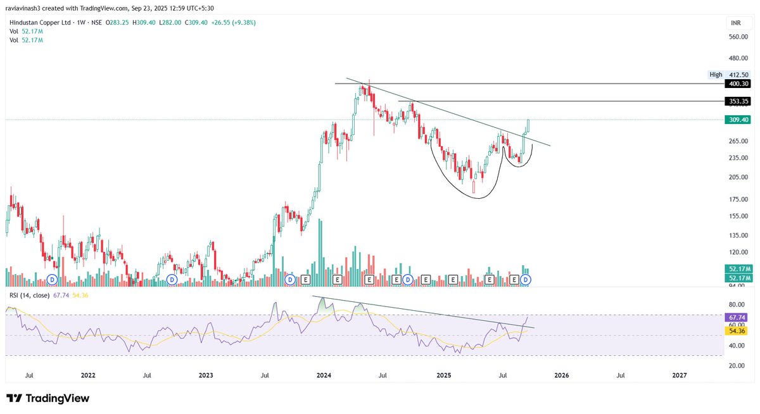Click the 265.00 price axis label

[738, 141]
